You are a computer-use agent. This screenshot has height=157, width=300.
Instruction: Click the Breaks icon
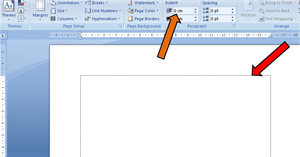click(x=88, y=3)
